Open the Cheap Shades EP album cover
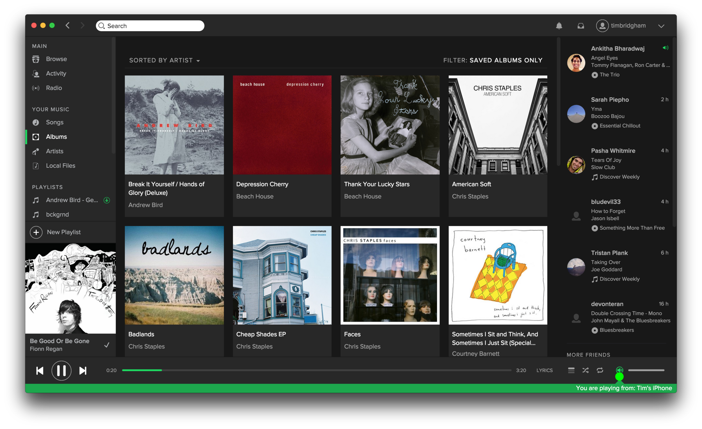The image size is (702, 429). tap(282, 275)
